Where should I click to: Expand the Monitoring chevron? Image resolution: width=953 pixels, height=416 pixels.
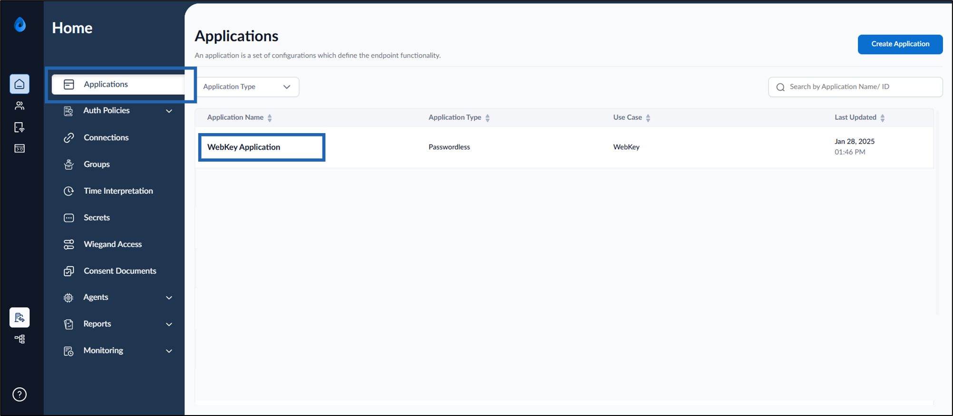pos(169,351)
